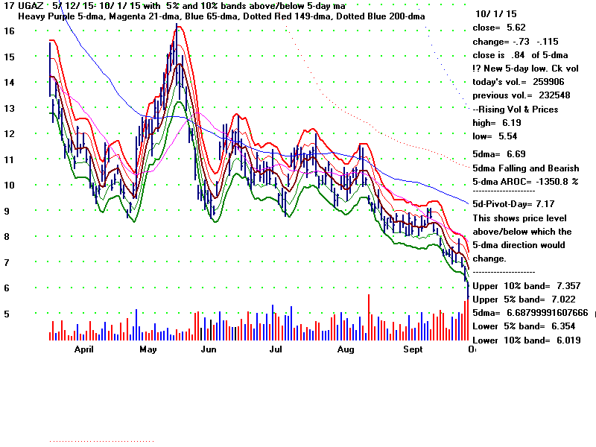Click '5-dma AROC= -1350.8 %' value
Image resolution: width=596 pixels, height=447 pixels.
[x=525, y=182]
